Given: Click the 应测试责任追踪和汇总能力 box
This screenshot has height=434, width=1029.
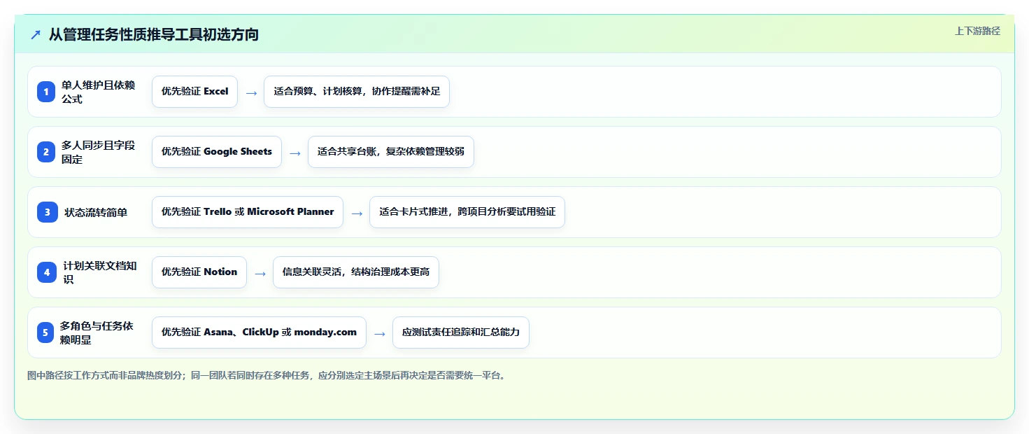Looking at the screenshot, I should (461, 332).
